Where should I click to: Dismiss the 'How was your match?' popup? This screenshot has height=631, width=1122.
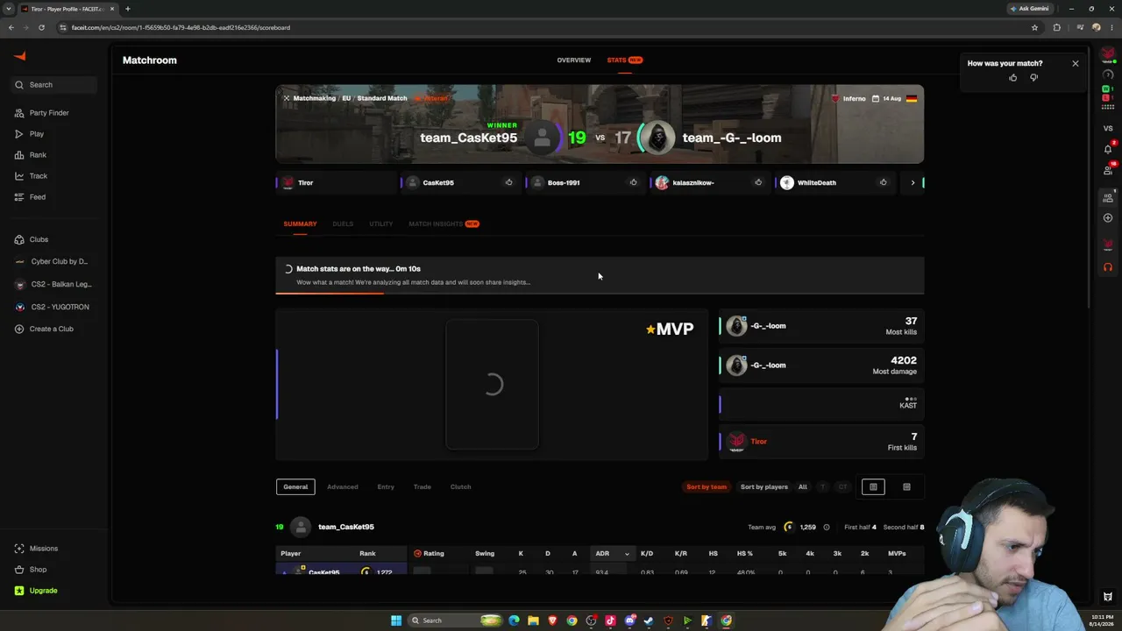coord(1076,63)
